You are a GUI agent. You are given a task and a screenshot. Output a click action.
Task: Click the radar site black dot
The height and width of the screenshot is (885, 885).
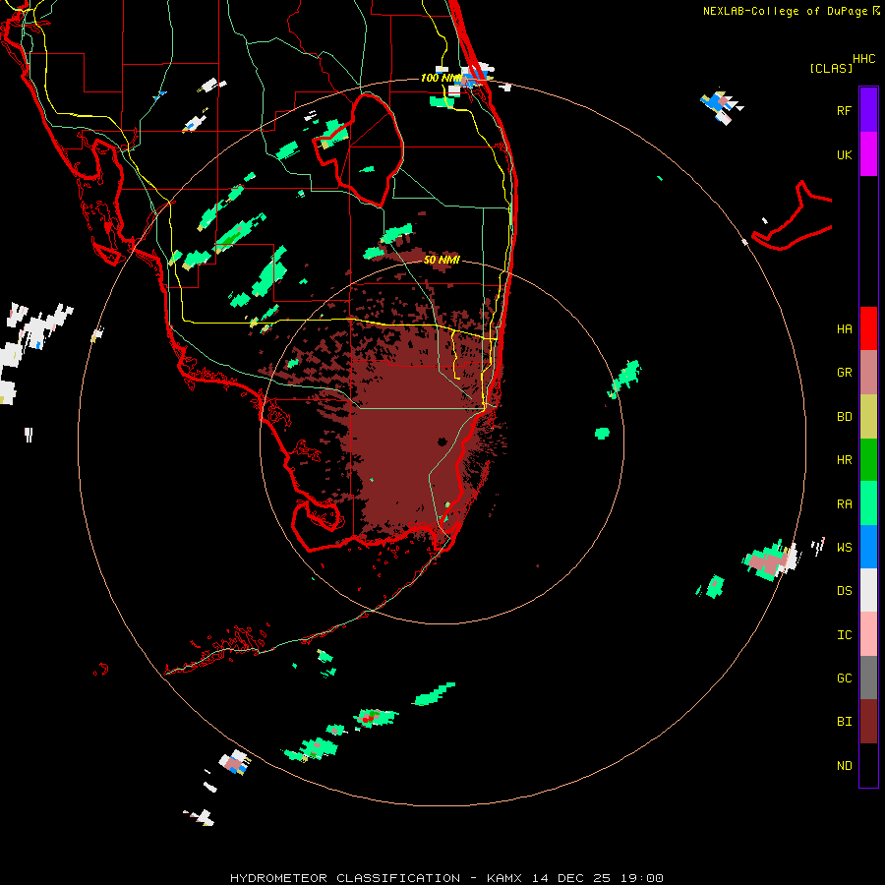click(x=442, y=442)
